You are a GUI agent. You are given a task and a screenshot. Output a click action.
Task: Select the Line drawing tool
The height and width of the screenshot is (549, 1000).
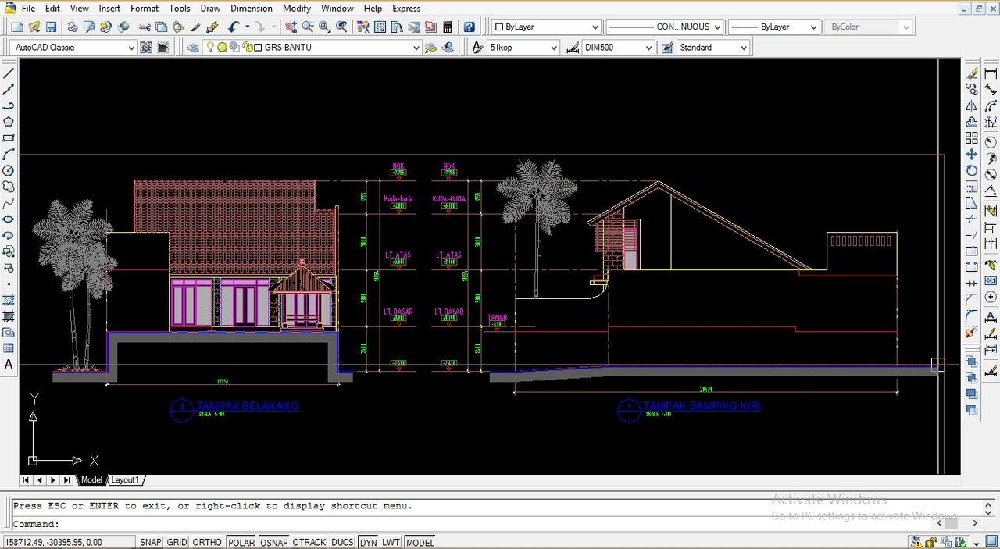(x=9, y=73)
